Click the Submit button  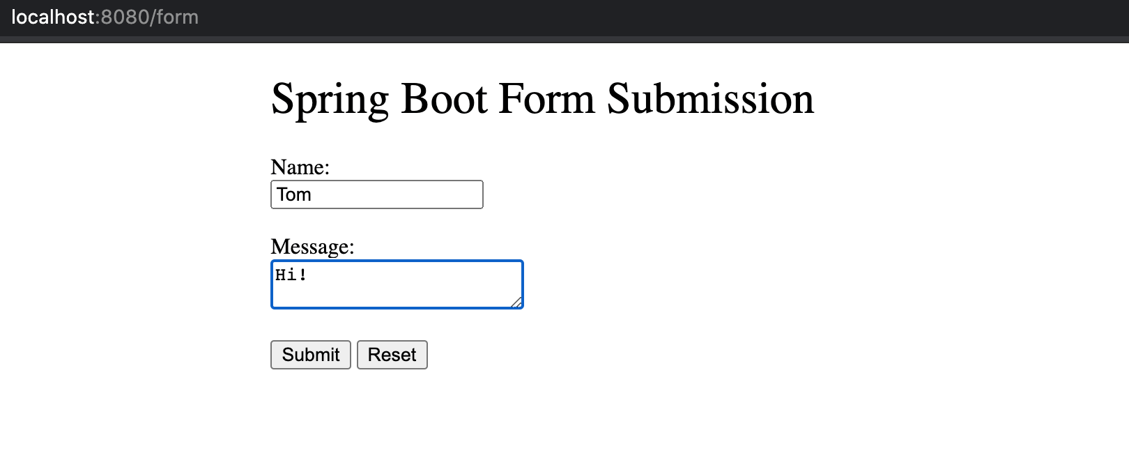[x=310, y=355]
